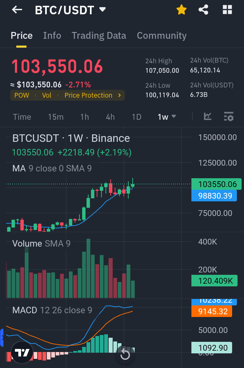Open the chart indicator settings icon
This screenshot has width=244, height=368.
click(229, 117)
